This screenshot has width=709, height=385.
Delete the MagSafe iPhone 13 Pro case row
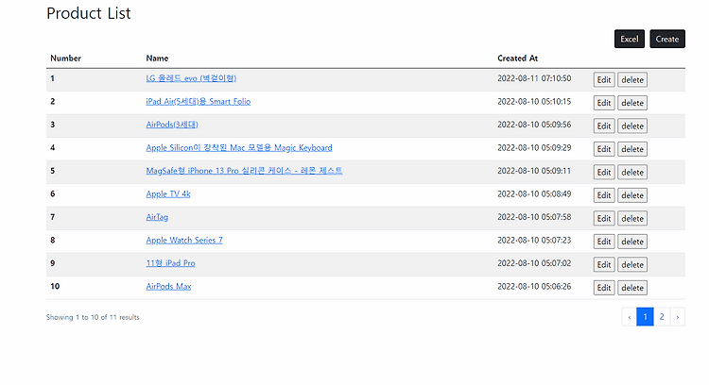click(632, 172)
